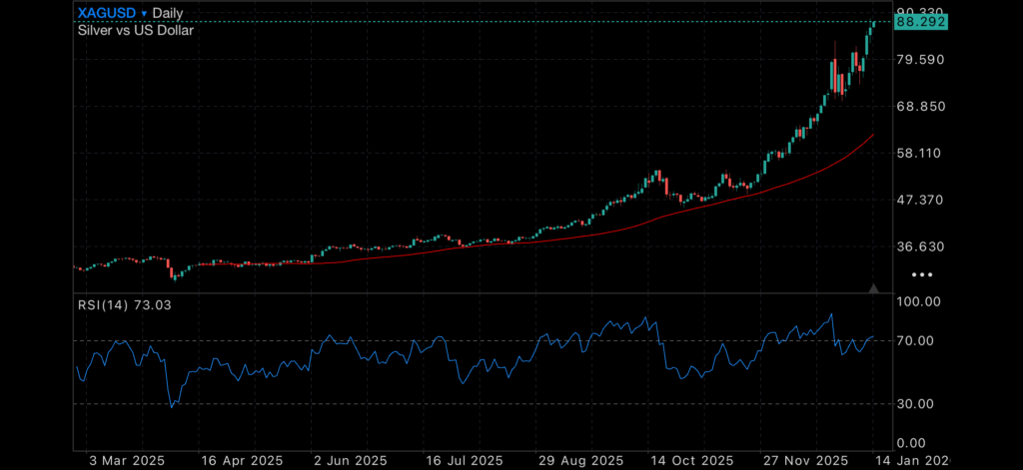Click the 2 Jun 2025 date label
Image resolution: width=1023 pixels, height=470 pixels.
[350, 461]
